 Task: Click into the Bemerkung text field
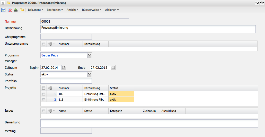[x=149, y=123]
